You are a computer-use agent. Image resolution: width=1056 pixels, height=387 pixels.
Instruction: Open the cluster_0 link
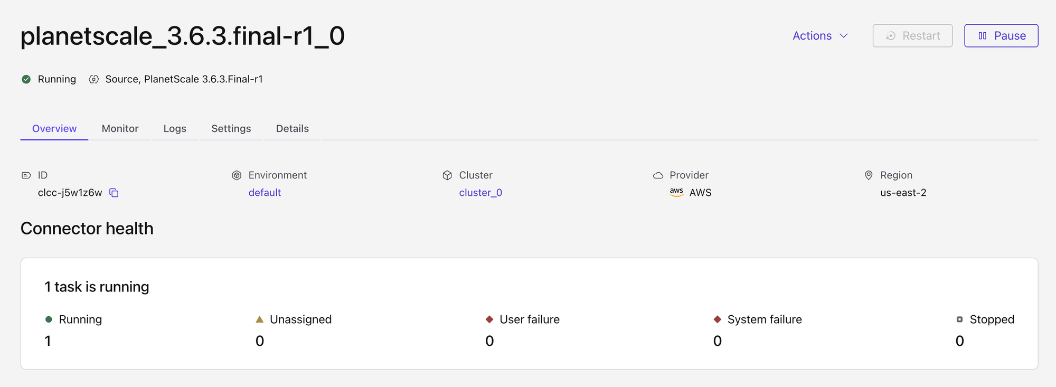(x=480, y=193)
